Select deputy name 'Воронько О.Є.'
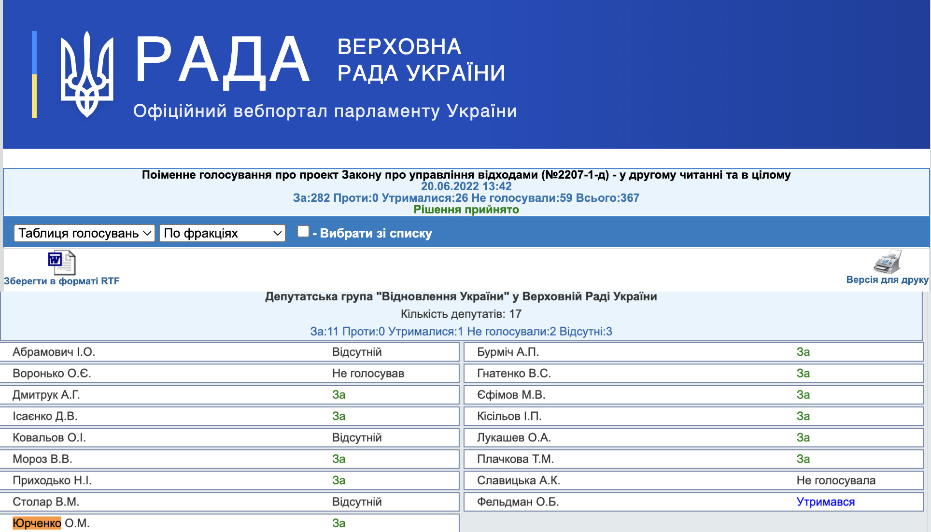This screenshot has height=532, width=931. (52, 373)
